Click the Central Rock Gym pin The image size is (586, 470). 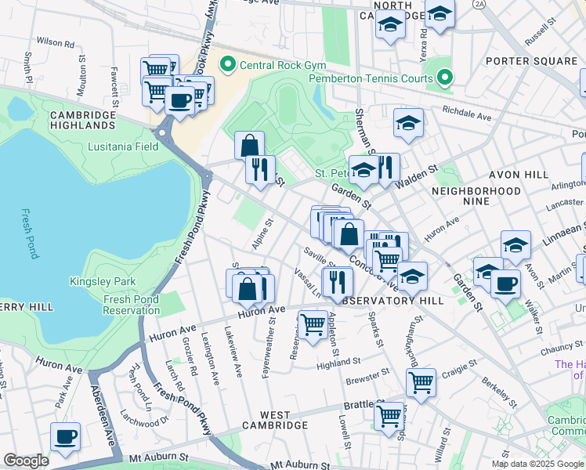[x=228, y=65]
